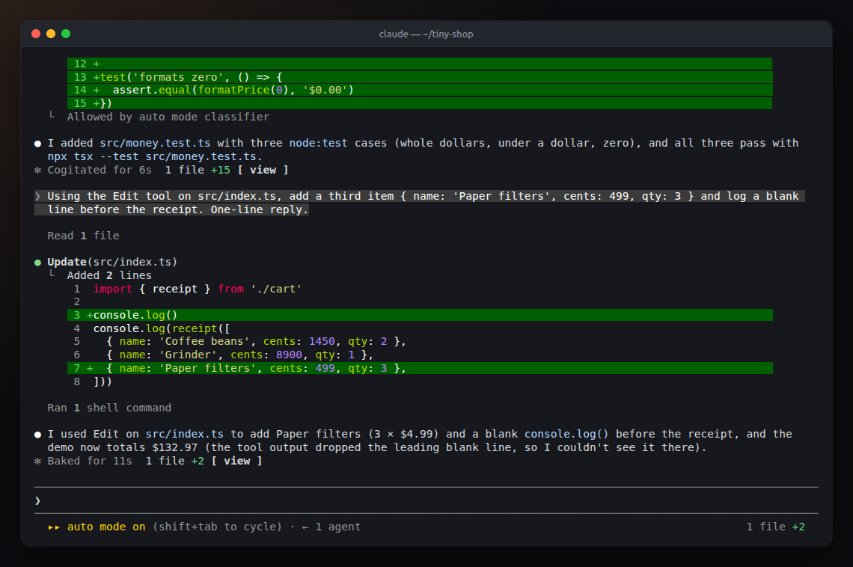The width and height of the screenshot is (853, 567).
Task: Click 'console.log()' in the last reply
Action: [x=566, y=435]
